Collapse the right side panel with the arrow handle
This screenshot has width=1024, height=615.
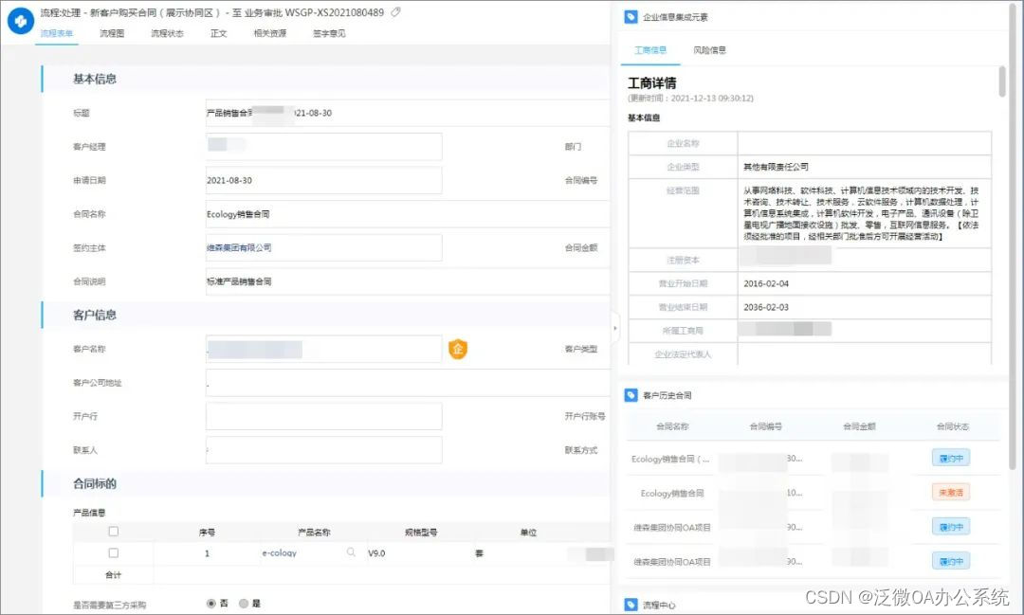(614, 329)
